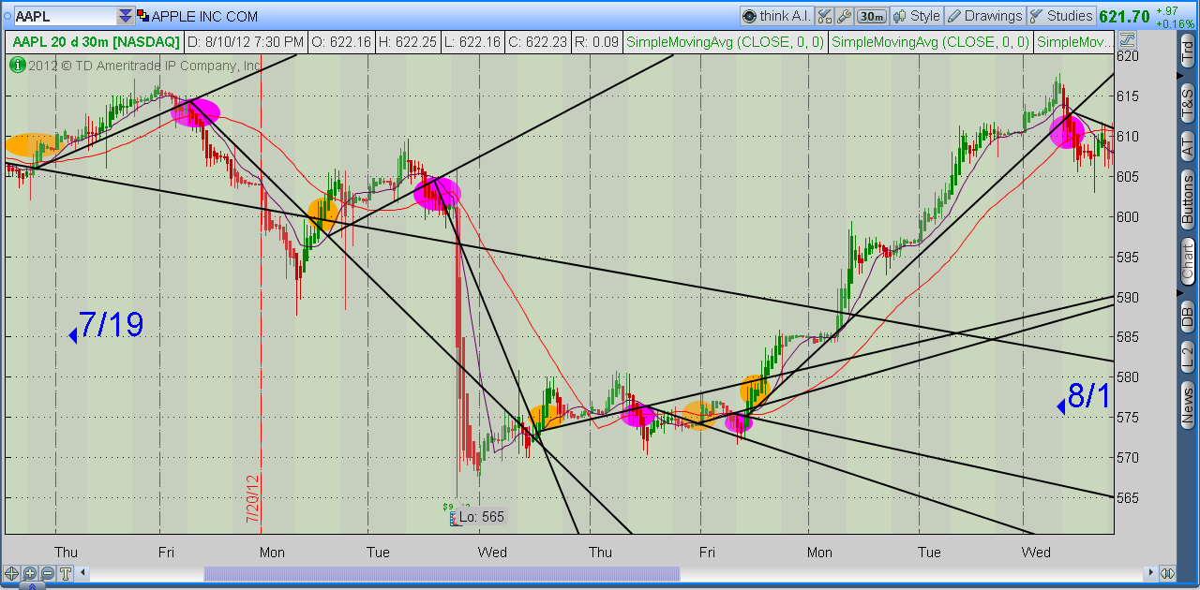This screenshot has width=1200, height=590.
Task: Click the quick study flask-settings icon
Action: [x=824, y=16]
